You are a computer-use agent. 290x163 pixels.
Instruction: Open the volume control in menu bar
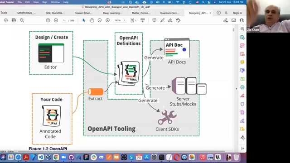coord(158,2)
